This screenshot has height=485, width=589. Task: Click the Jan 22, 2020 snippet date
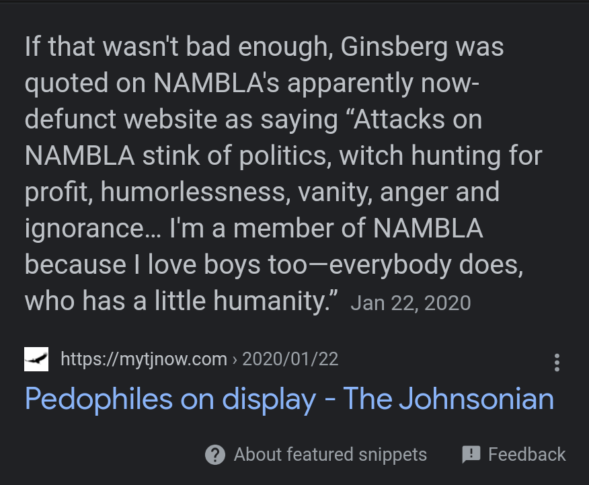pos(410,302)
